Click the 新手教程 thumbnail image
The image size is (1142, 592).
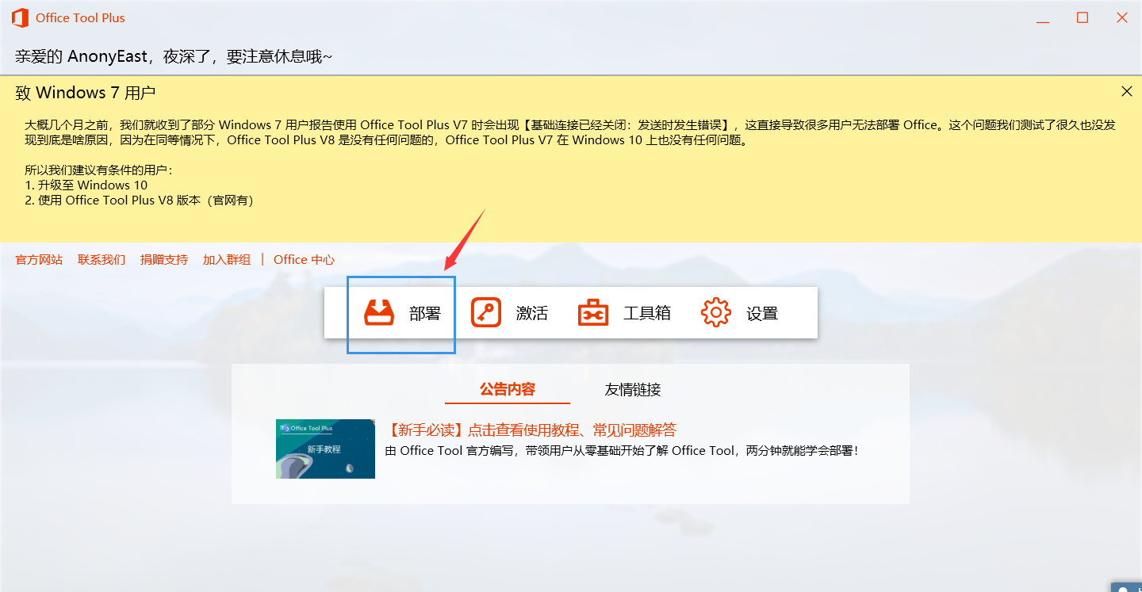pyautogui.click(x=325, y=449)
